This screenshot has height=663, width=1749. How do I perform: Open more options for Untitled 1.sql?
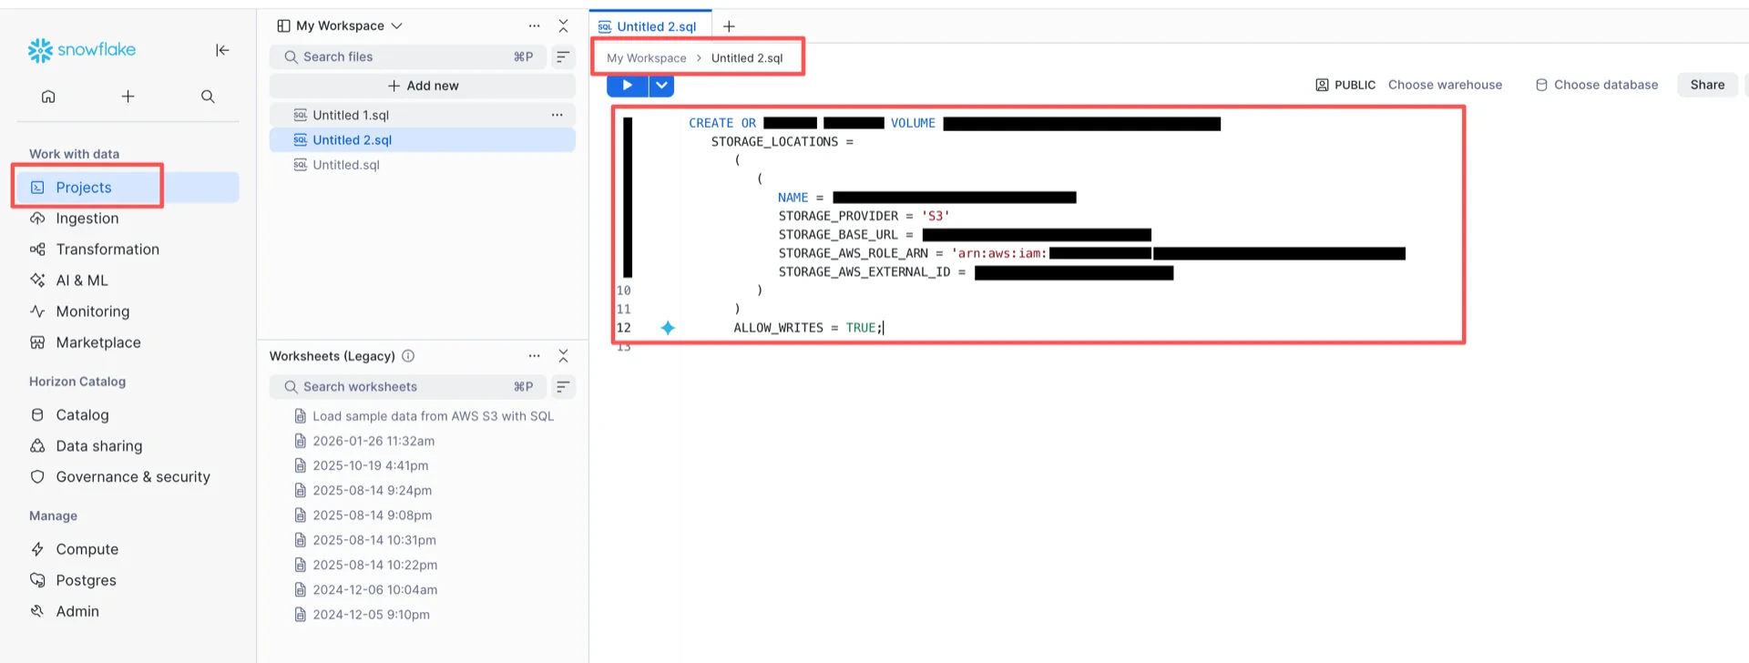pyautogui.click(x=557, y=115)
